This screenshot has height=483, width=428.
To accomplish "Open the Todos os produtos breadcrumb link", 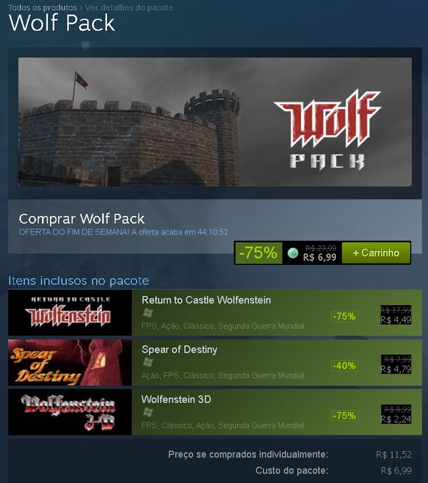I will [x=42, y=7].
